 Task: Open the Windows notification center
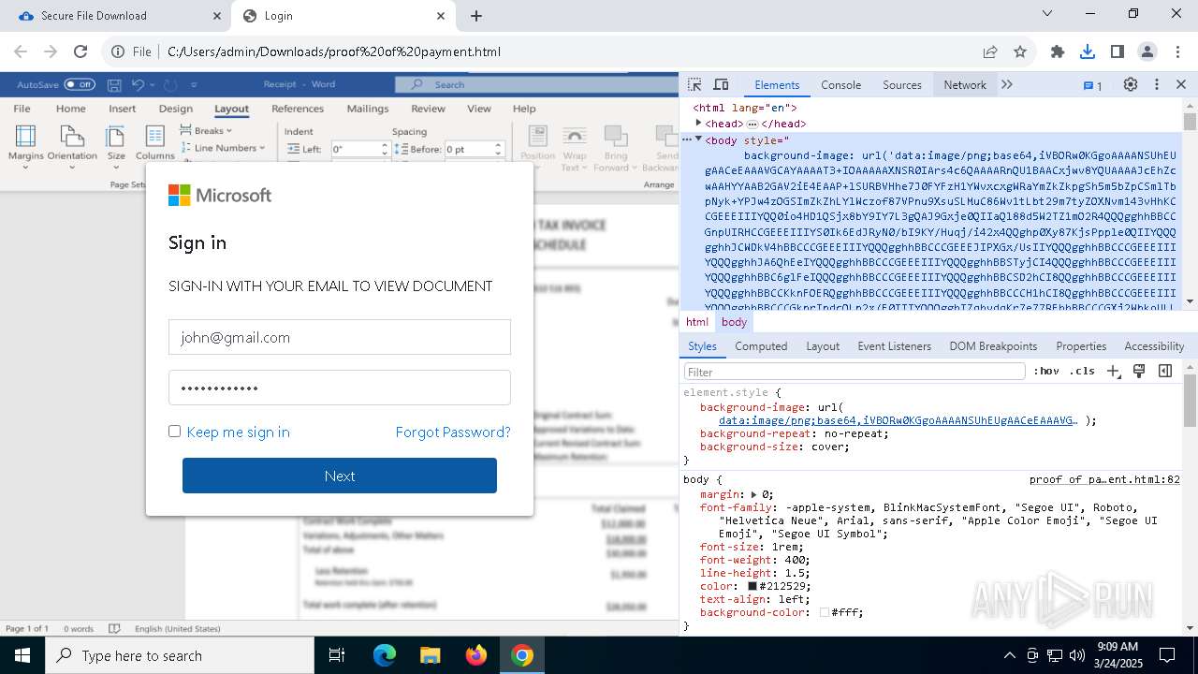point(1167,655)
